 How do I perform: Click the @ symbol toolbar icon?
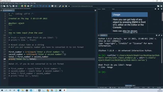coord(16,6)
